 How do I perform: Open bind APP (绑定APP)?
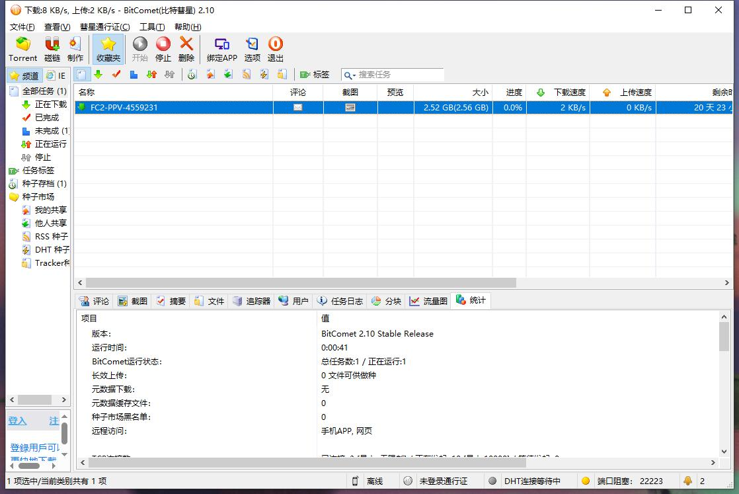point(221,49)
